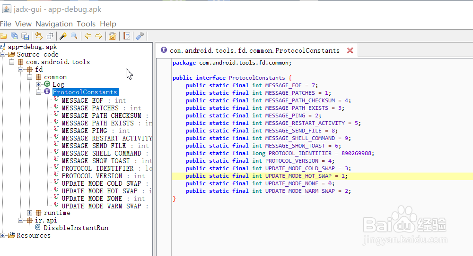Click the yellow forward arrow

pyautogui.click(x=99, y=36)
